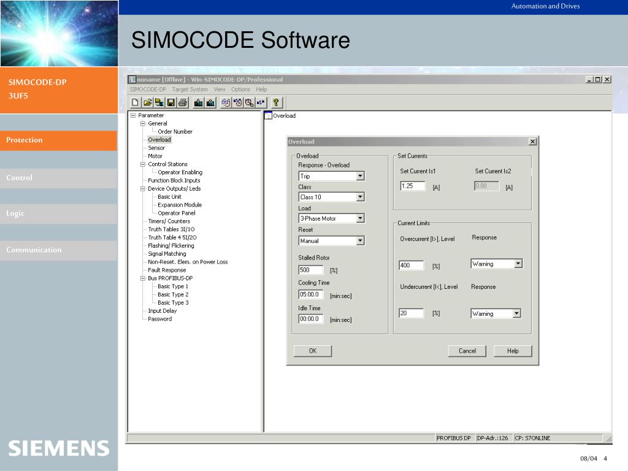
Task: Open the Options menu
Action: [240, 90]
